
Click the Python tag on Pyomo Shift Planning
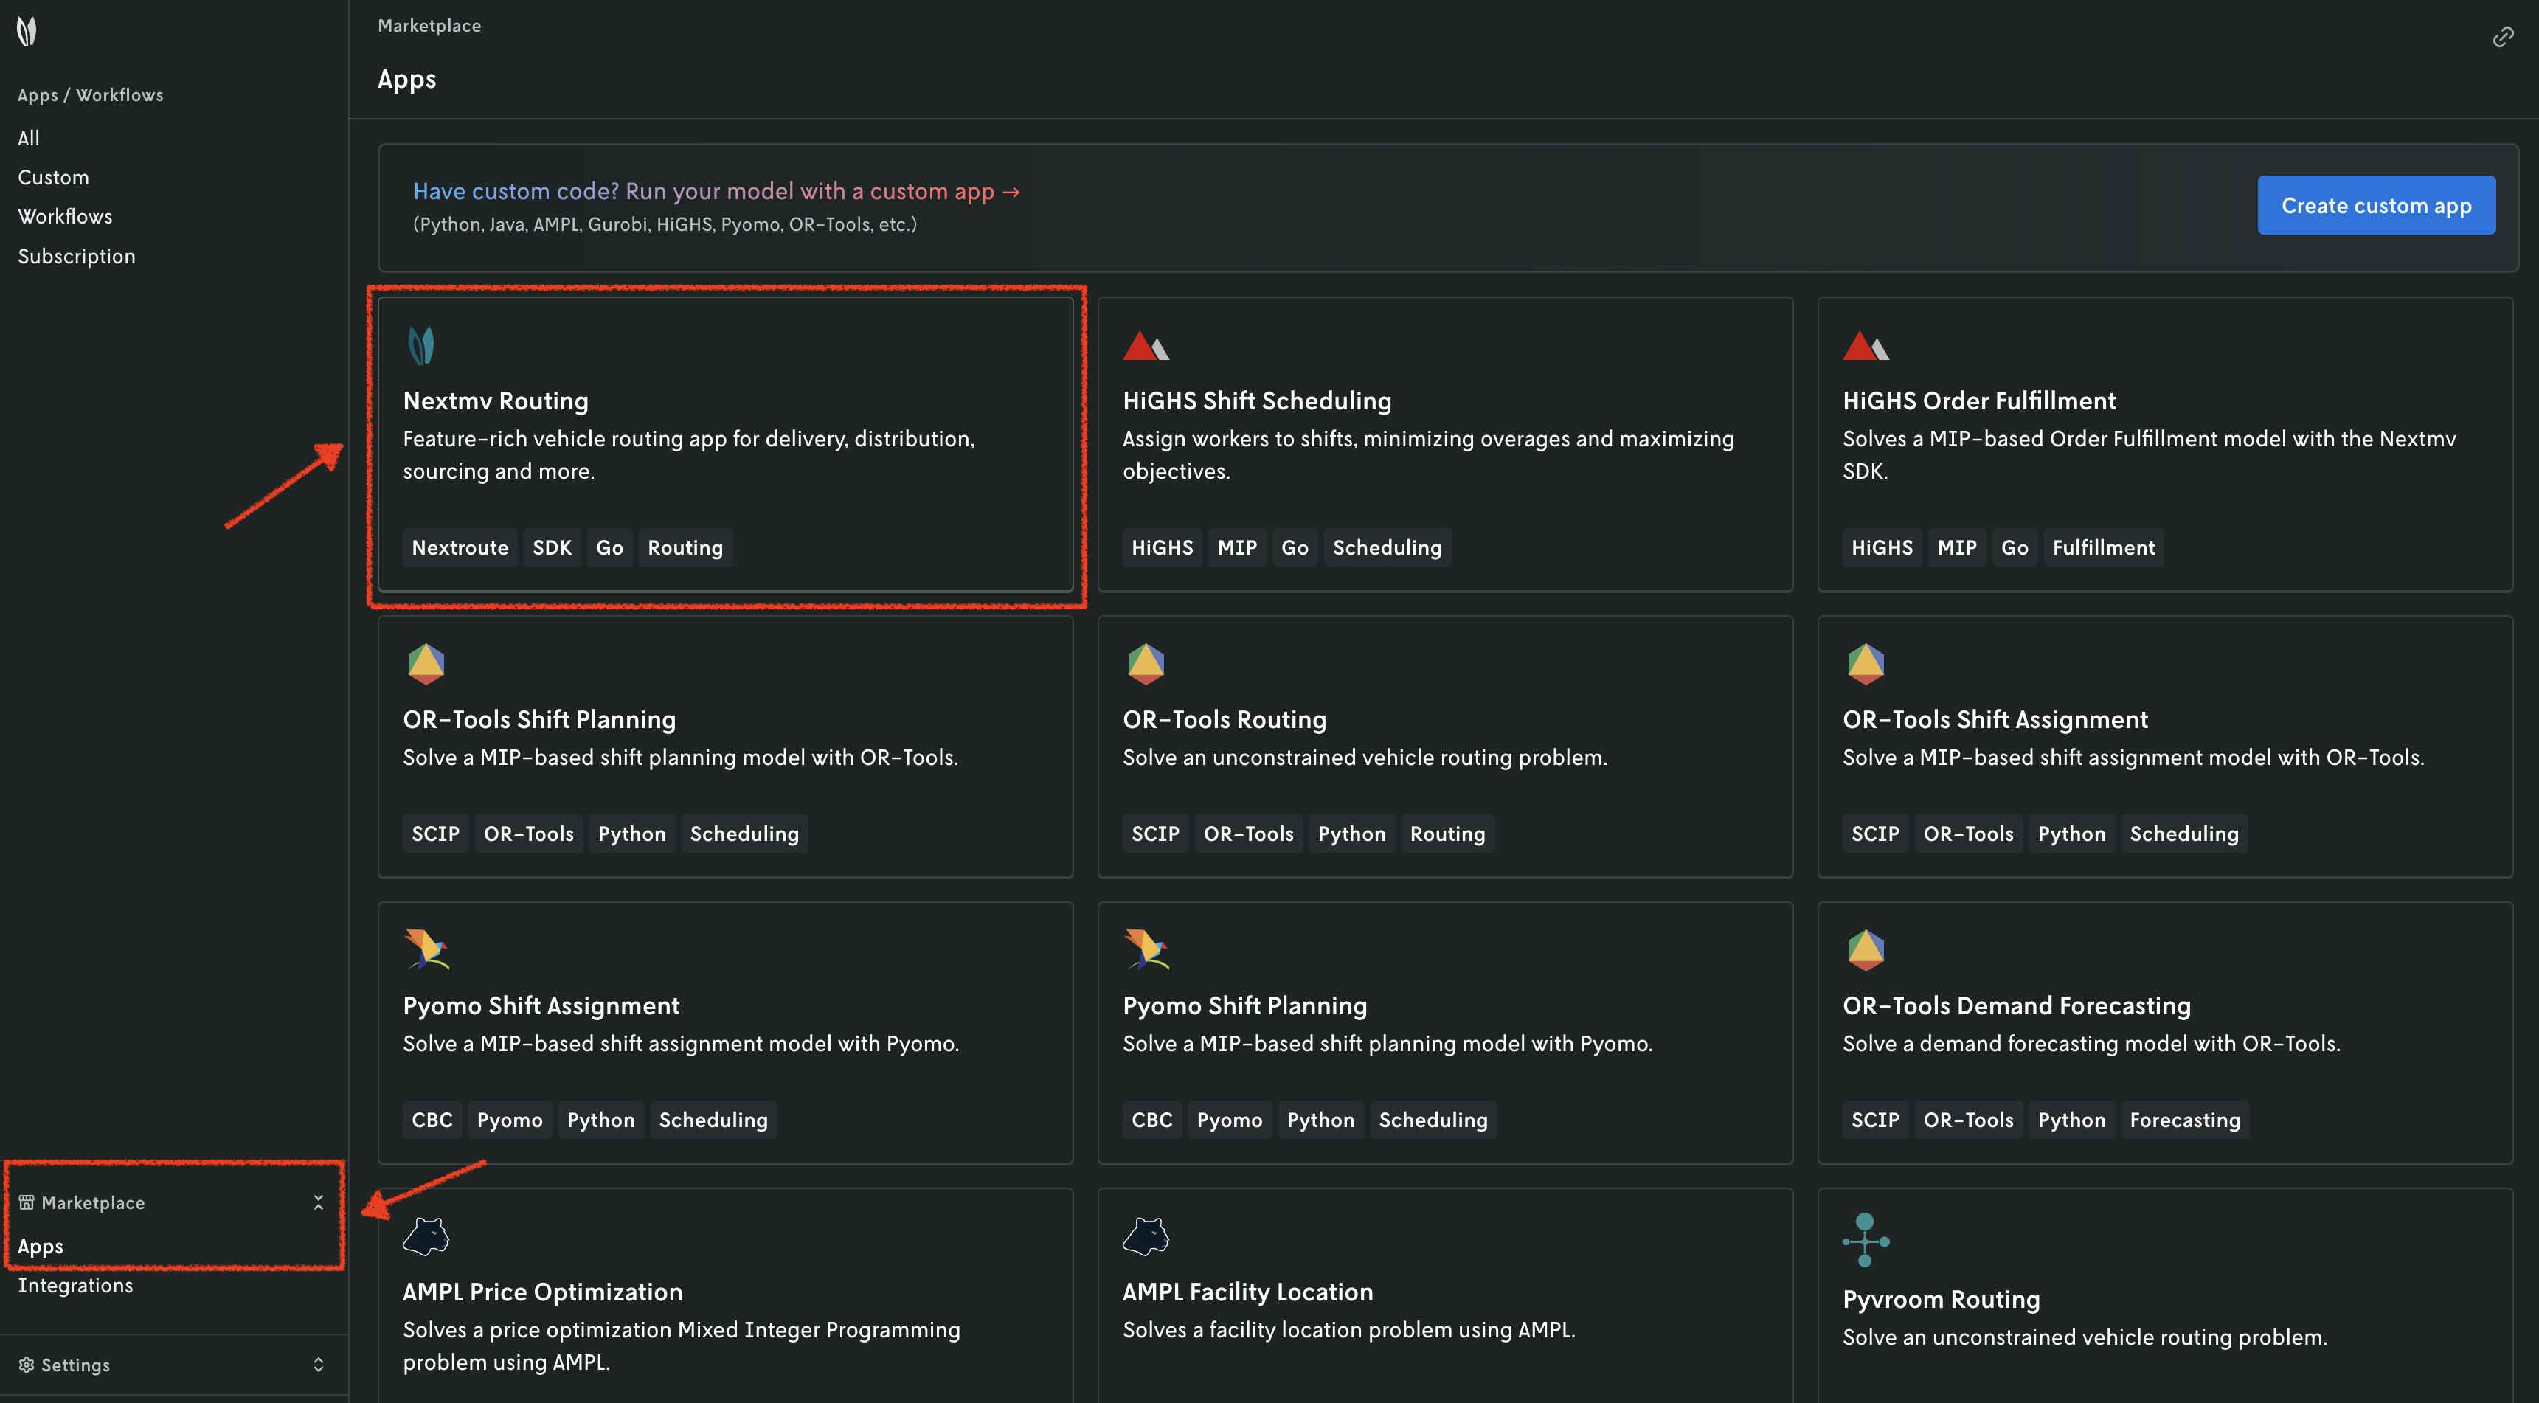coord(1320,1119)
